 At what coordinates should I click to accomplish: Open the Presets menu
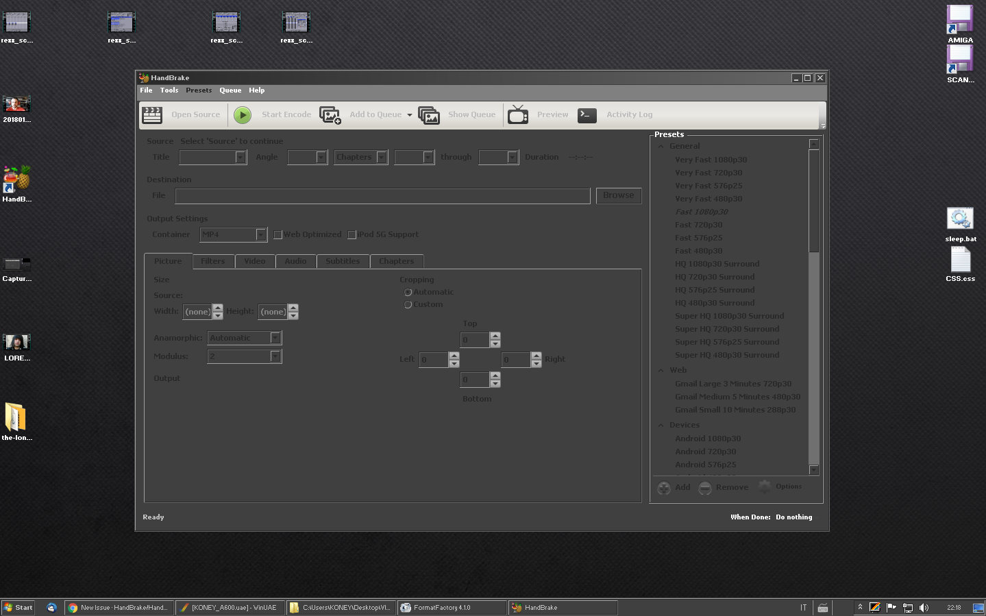click(x=198, y=90)
